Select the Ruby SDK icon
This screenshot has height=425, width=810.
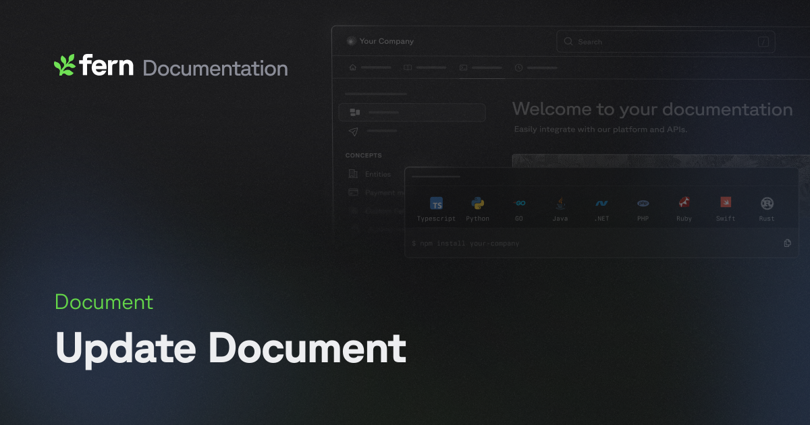pos(684,202)
